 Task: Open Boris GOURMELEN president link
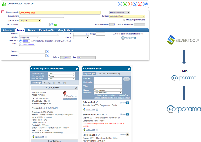(49, 108)
